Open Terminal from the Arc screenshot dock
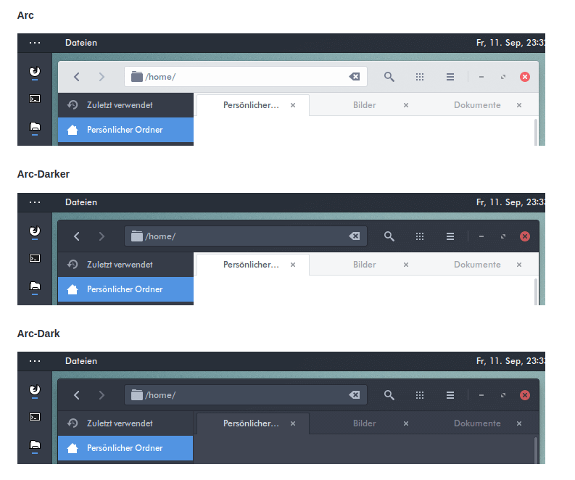 35,99
